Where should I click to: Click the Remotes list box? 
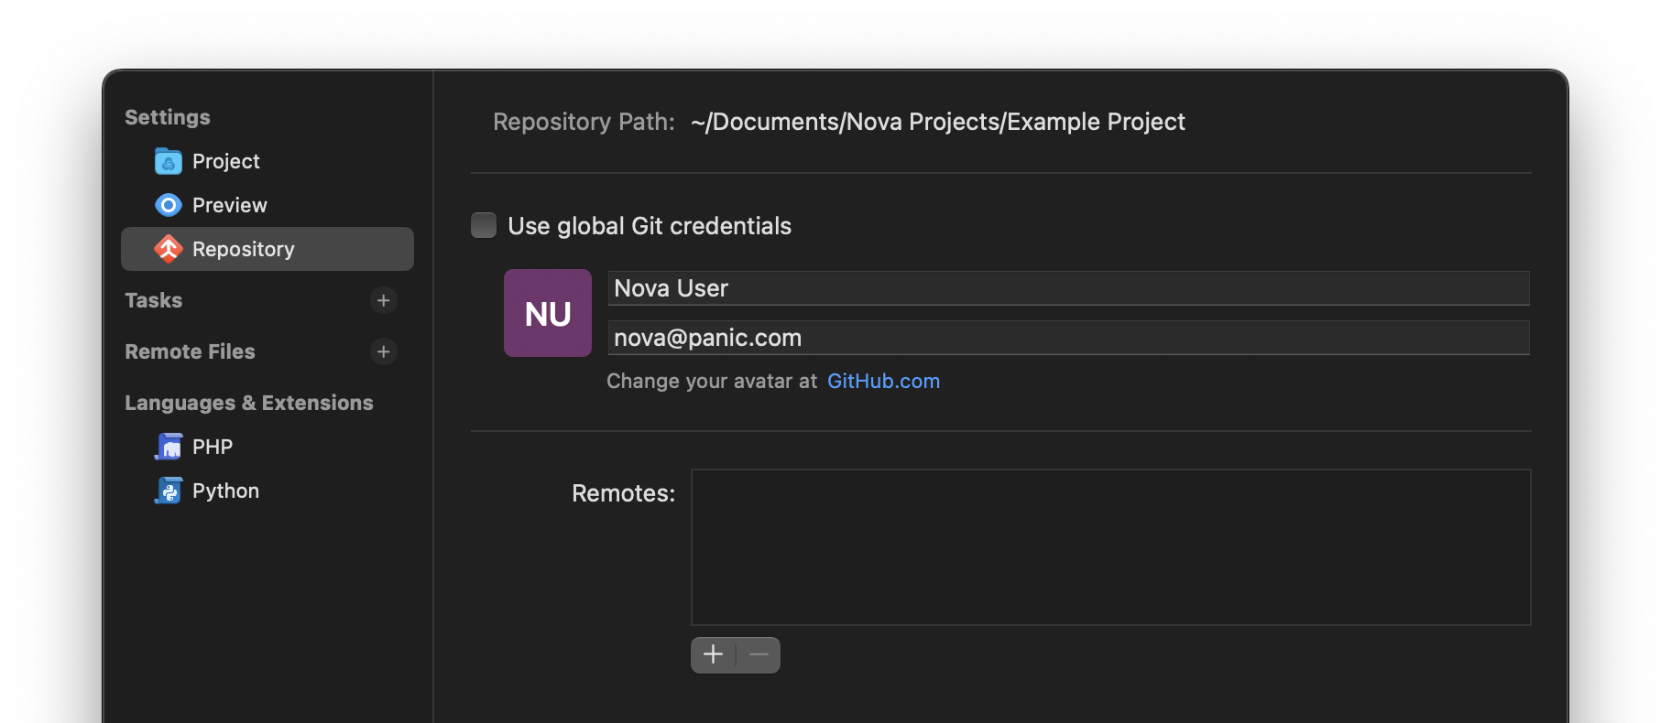click(x=1110, y=547)
